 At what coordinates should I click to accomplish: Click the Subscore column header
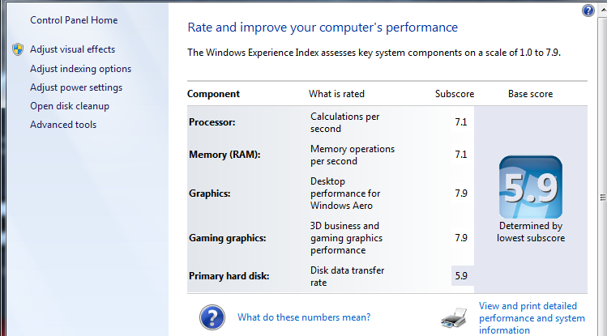pyautogui.click(x=455, y=94)
